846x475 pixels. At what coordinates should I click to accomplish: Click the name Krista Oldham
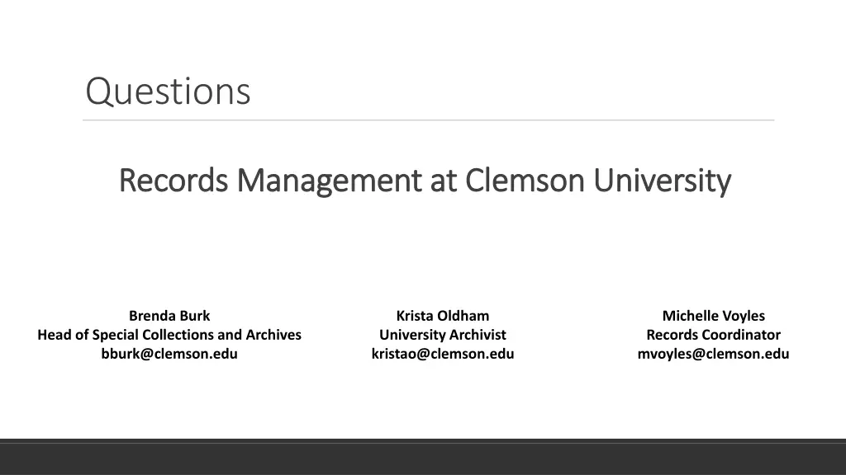click(x=443, y=316)
